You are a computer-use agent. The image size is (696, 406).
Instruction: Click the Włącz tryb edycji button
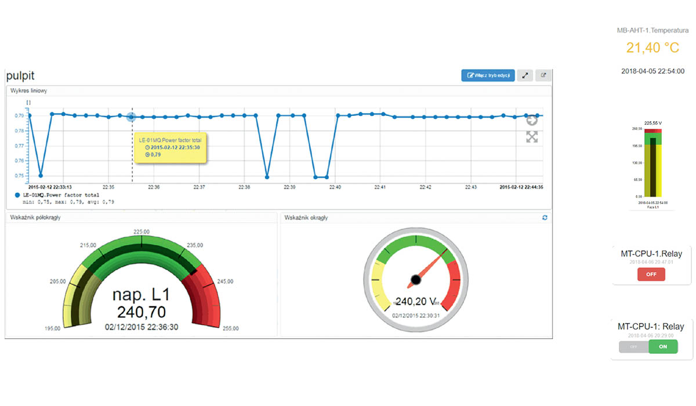point(488,75)
